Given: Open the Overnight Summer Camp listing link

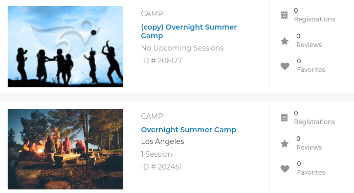Looking at the screenshot, I should (189, 130).
